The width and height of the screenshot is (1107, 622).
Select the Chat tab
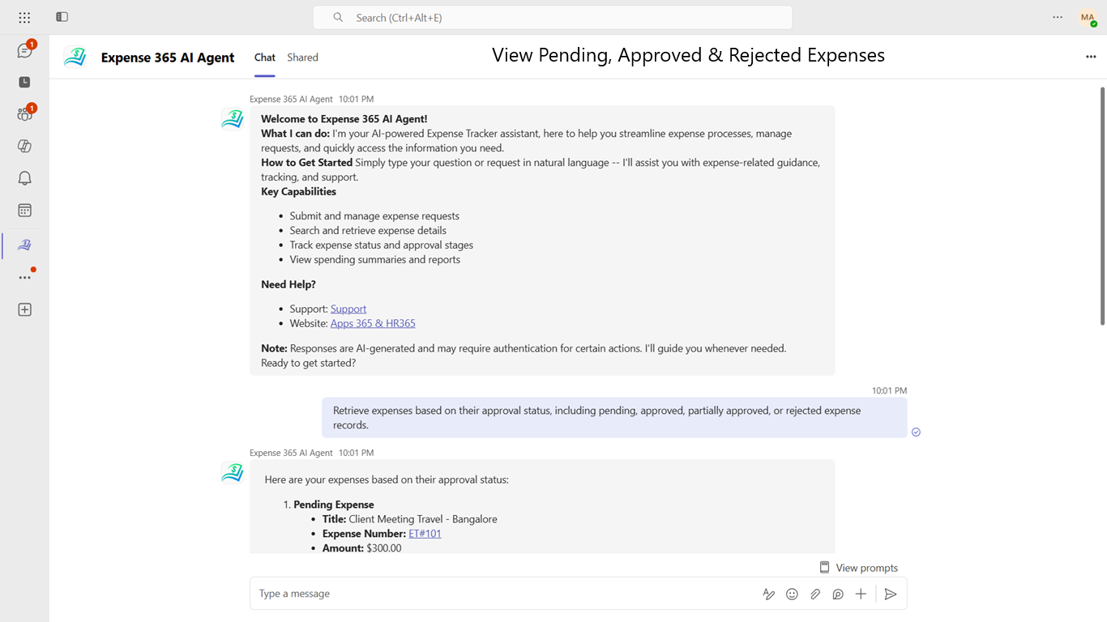(x=265, y=58)
